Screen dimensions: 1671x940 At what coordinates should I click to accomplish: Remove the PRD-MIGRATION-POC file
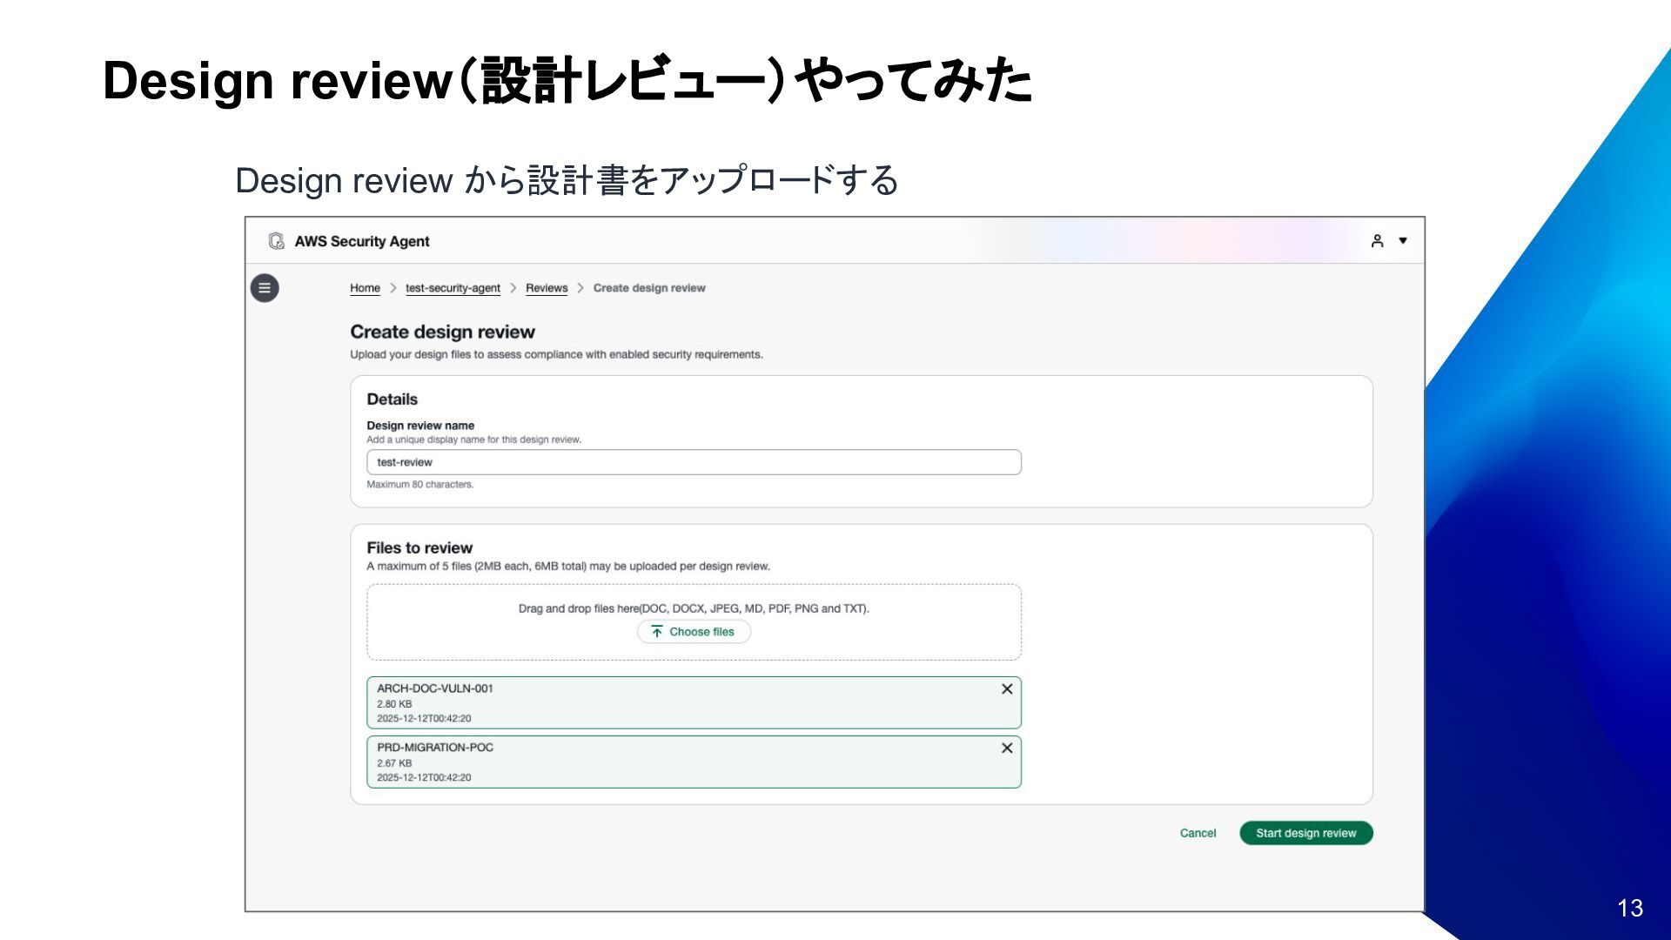point(1007,749)
